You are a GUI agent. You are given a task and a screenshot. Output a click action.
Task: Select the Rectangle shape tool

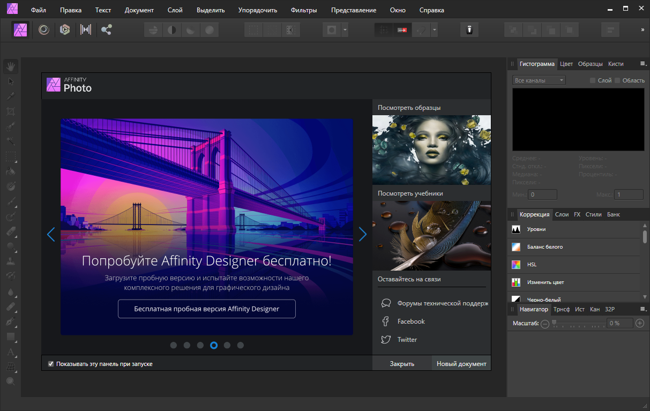pyautogui.click(x=11, y=337)
